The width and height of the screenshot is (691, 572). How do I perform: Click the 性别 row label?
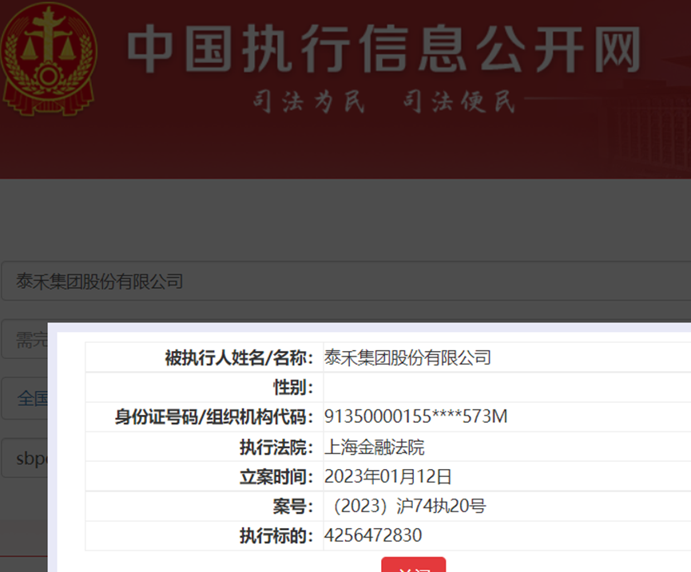tap(293, 388)
